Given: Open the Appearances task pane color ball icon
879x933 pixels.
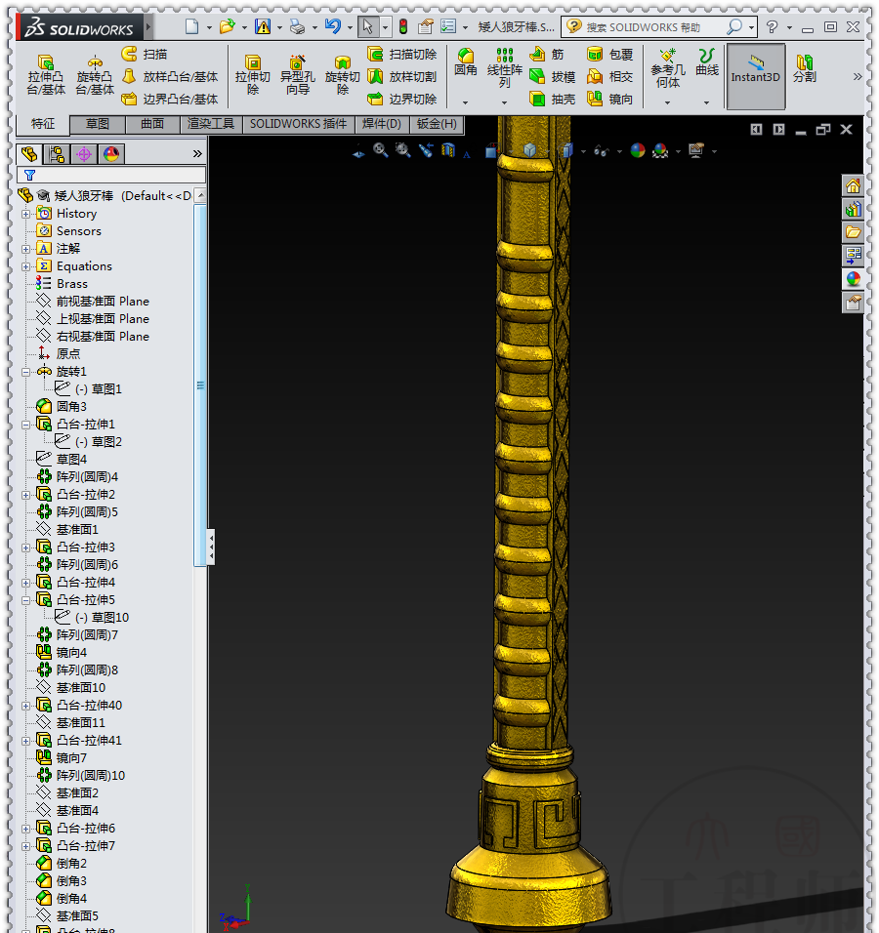Looking at the screenshot, I should click(x=853, y=279).
